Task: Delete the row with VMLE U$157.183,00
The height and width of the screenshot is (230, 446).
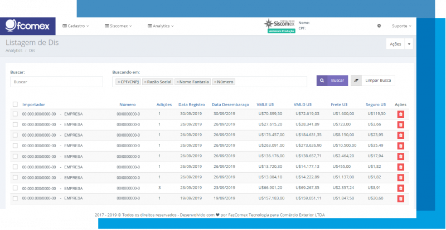Action: (x=400, y=198)
